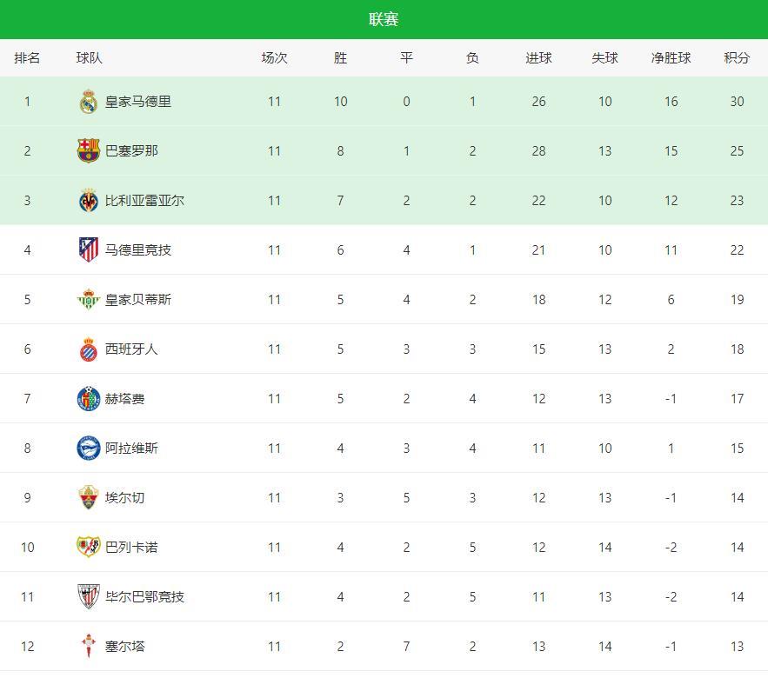Click the Villarreal club crest

(x=89, y=201)
